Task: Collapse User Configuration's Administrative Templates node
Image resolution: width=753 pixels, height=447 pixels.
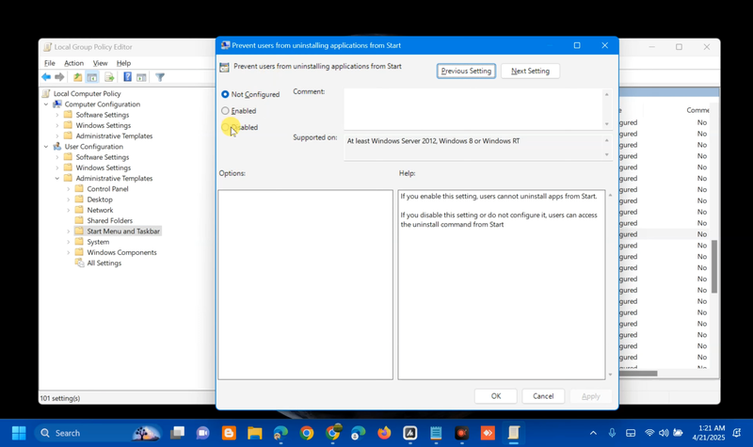Action: pyautogui.click(x=57, y=178)
